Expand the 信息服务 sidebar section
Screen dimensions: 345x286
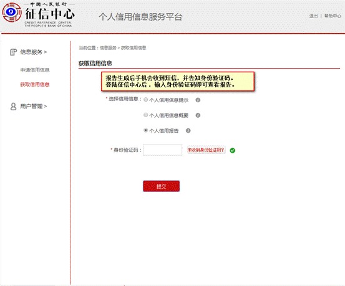[34, 52]
